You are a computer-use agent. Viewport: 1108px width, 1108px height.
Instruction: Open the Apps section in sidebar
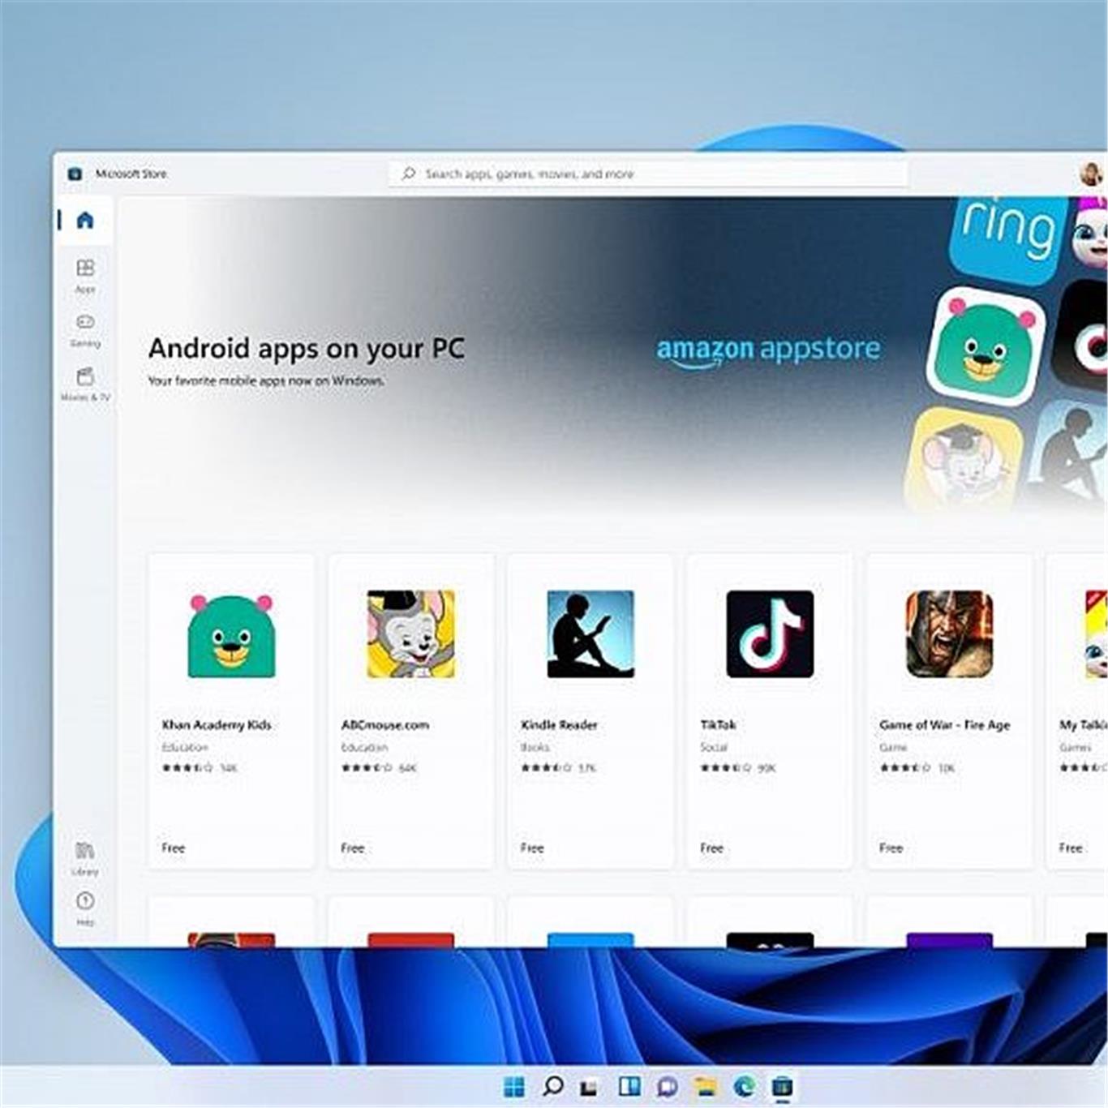pos(85,275)
